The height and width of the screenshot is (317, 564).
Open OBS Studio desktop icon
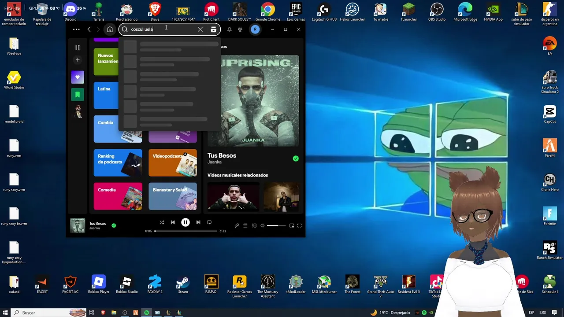[437, 12]
